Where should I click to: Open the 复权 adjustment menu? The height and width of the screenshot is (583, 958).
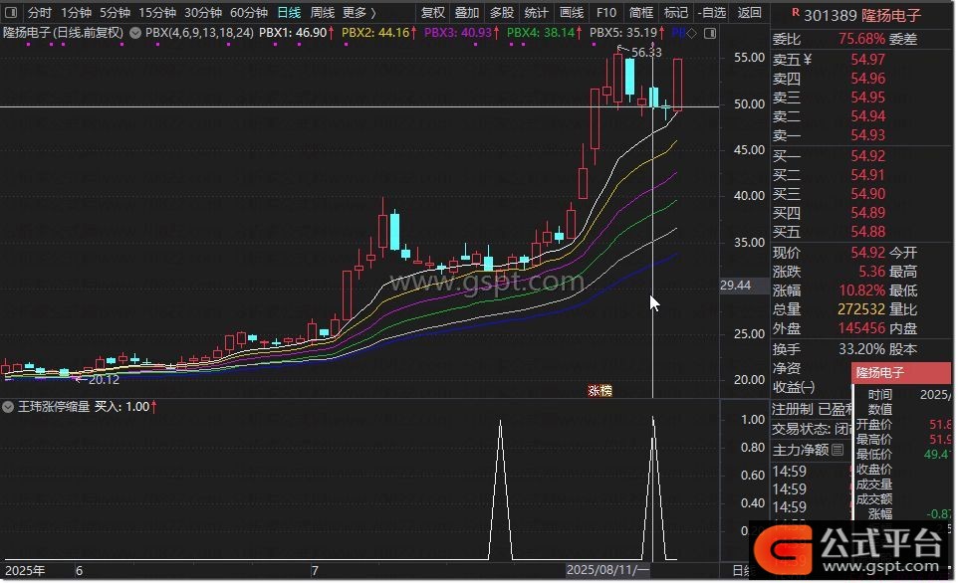pyautogui.click(x=433, y=12)
